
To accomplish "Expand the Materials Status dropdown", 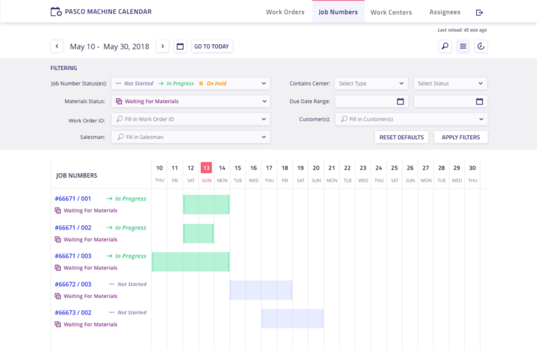I will (x=264, y=101).
